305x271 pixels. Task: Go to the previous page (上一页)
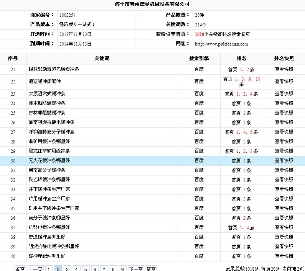tap(36, 269)
